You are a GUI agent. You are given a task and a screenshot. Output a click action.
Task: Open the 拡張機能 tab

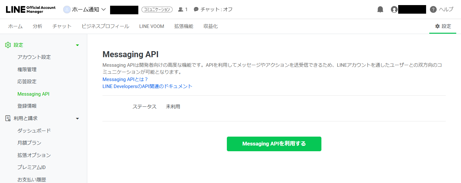(184, 26)
